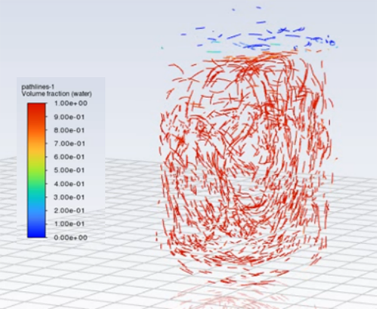Click the cyan pathline at the water surface
Image resolution: width=377 pixels, height=309 pixels.
pos(214,52)
